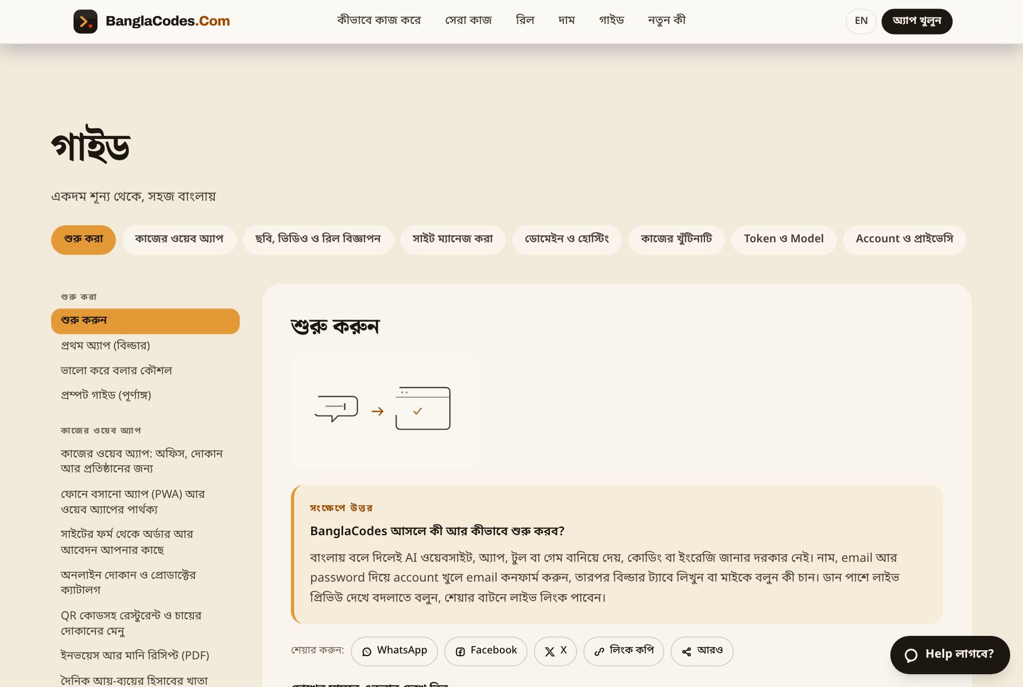The width and height of the screenshot is (1023, 687).
Task: Click the একদম শূন্য থেকে subtitle text
Action: (x=133, y=197)
